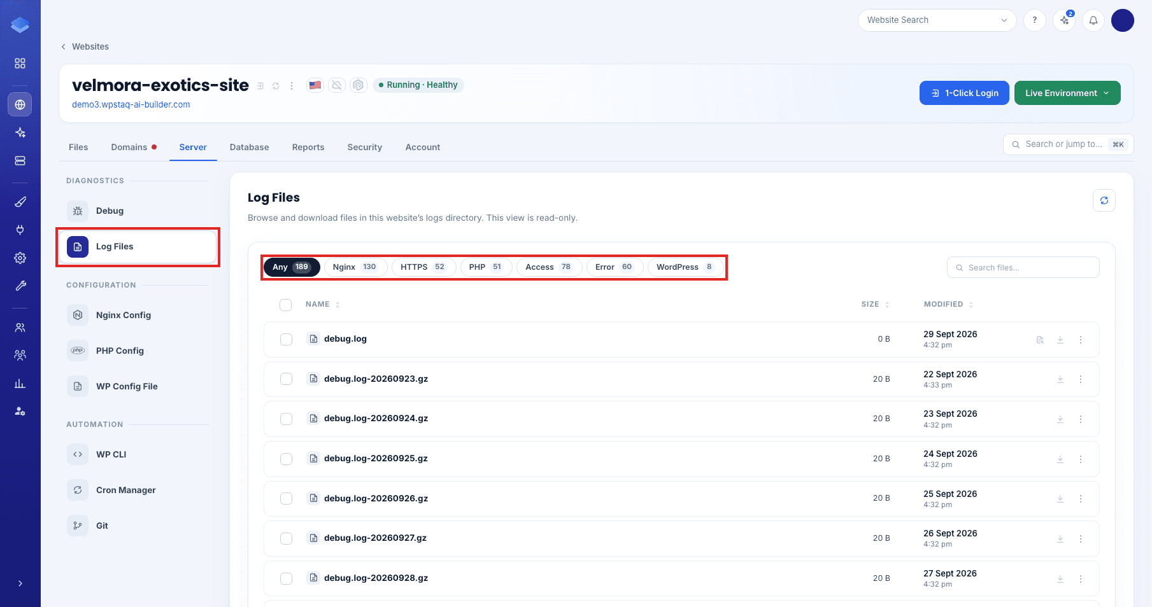Open the websites globe icon in sidebar
This screenshot has width=1152, height=607.
click(x=20, y=104)
